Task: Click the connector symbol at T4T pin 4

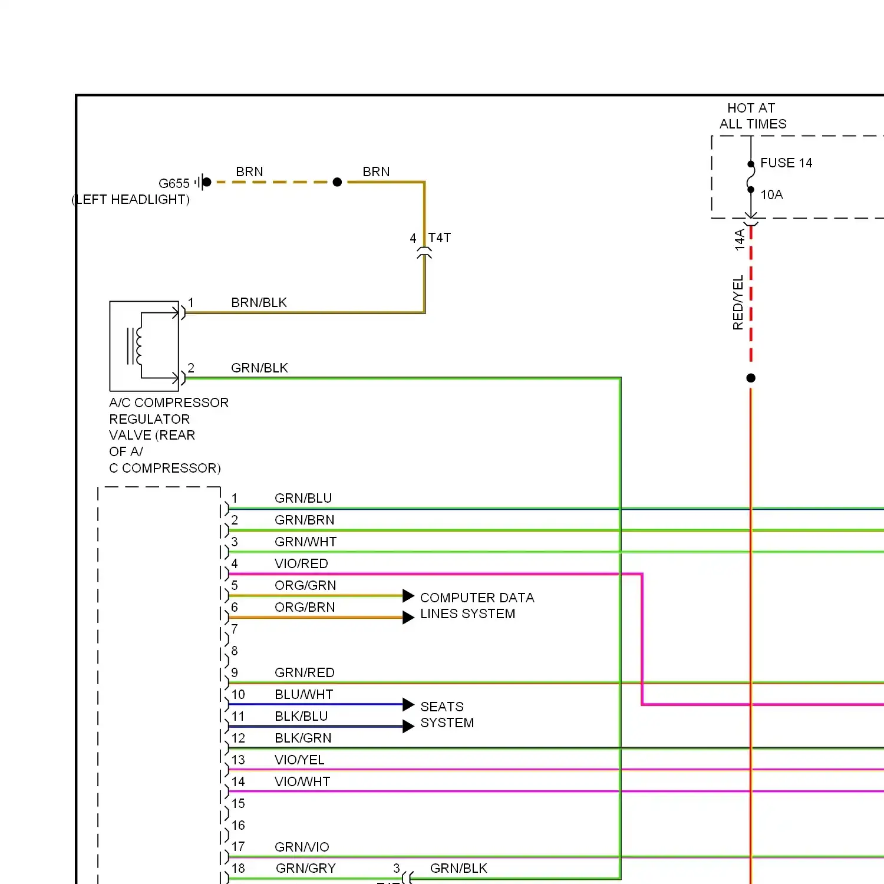Action: (x=424, y=253)
